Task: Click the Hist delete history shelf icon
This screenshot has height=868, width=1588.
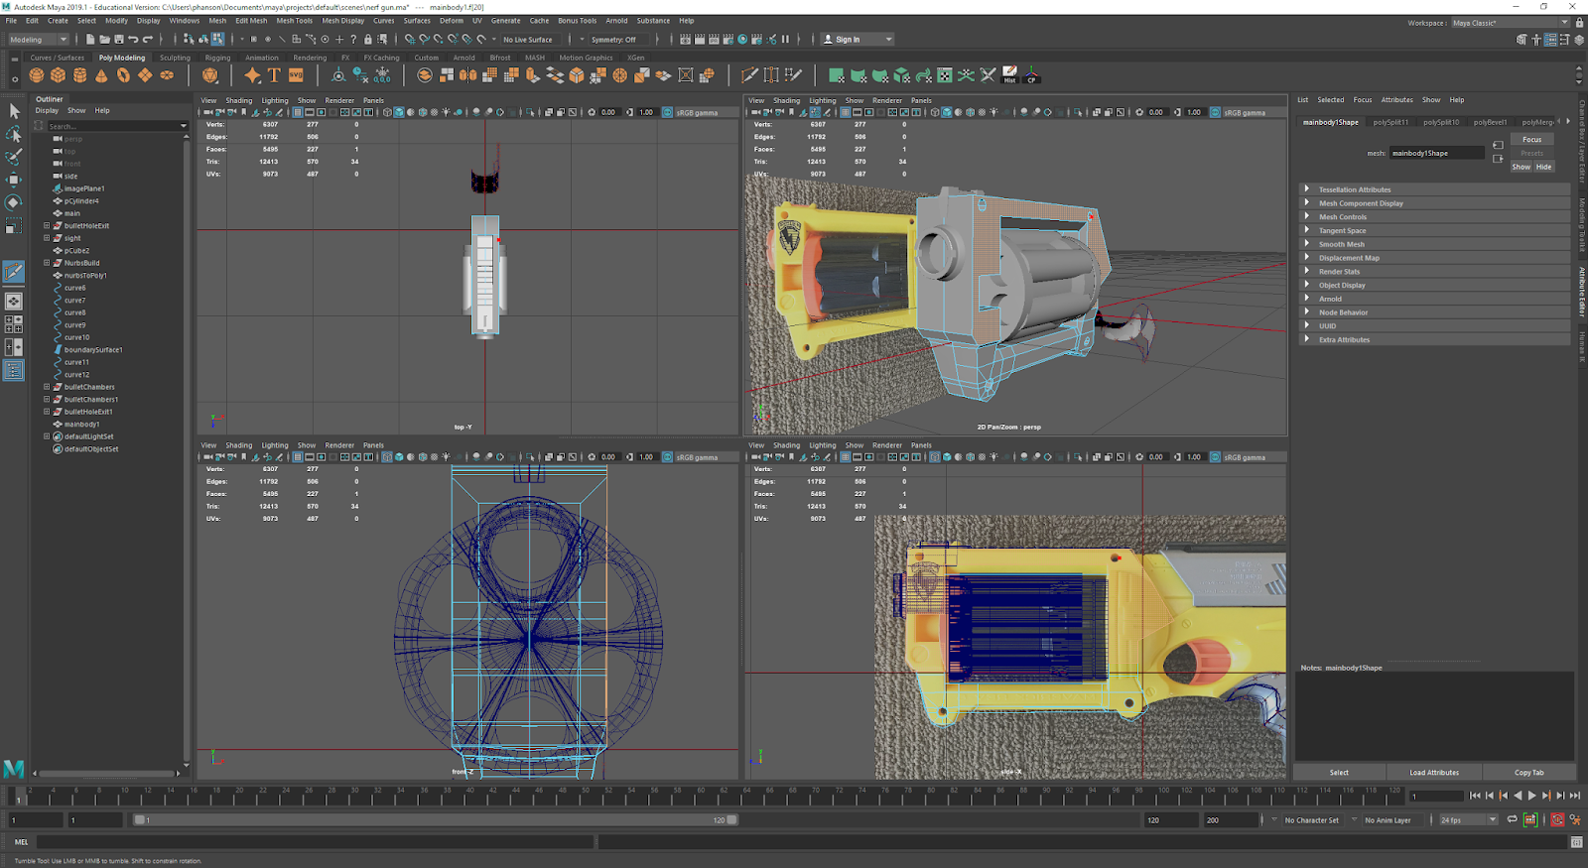Action: tap(1009, 75)
